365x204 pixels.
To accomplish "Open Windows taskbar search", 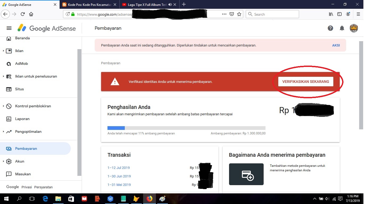I will click(x=19, y=199).
